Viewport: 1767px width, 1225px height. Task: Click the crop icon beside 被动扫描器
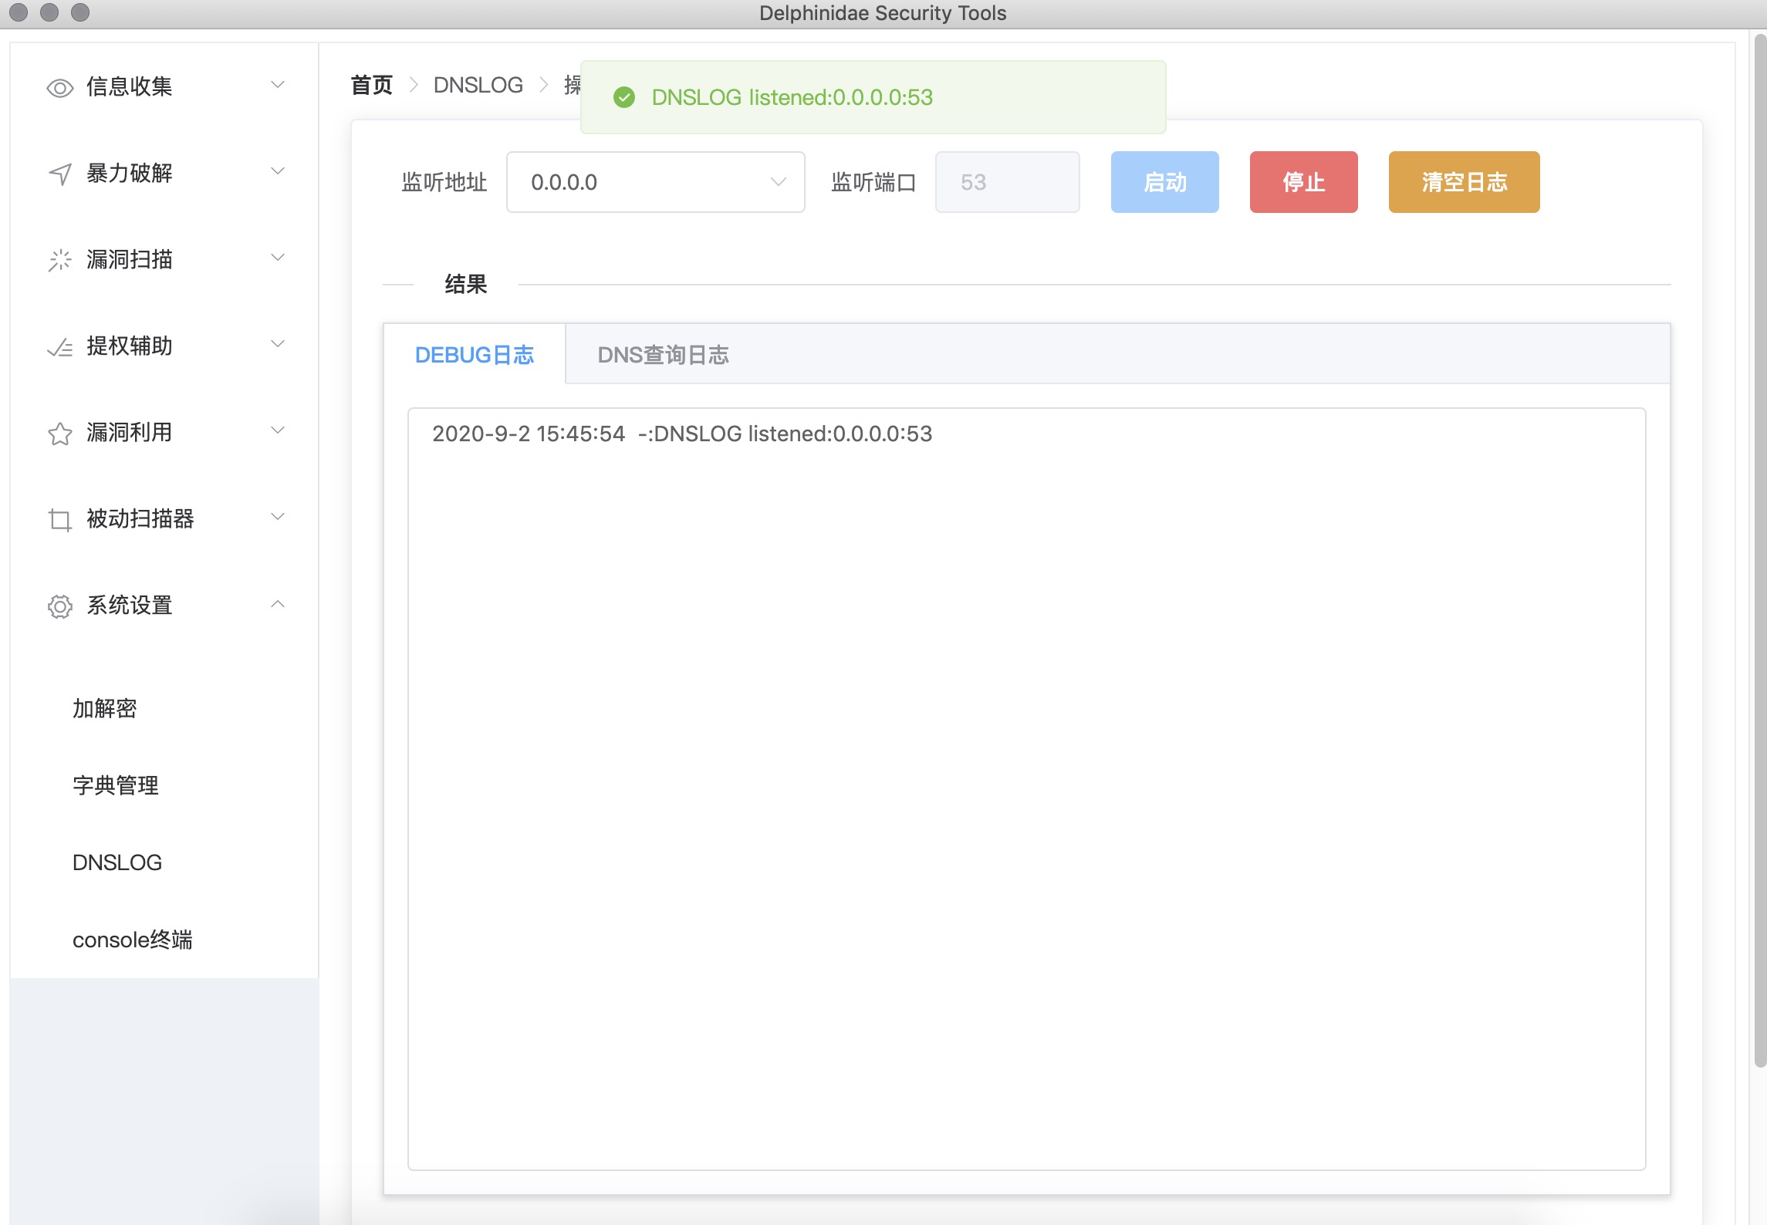point(59,520)
